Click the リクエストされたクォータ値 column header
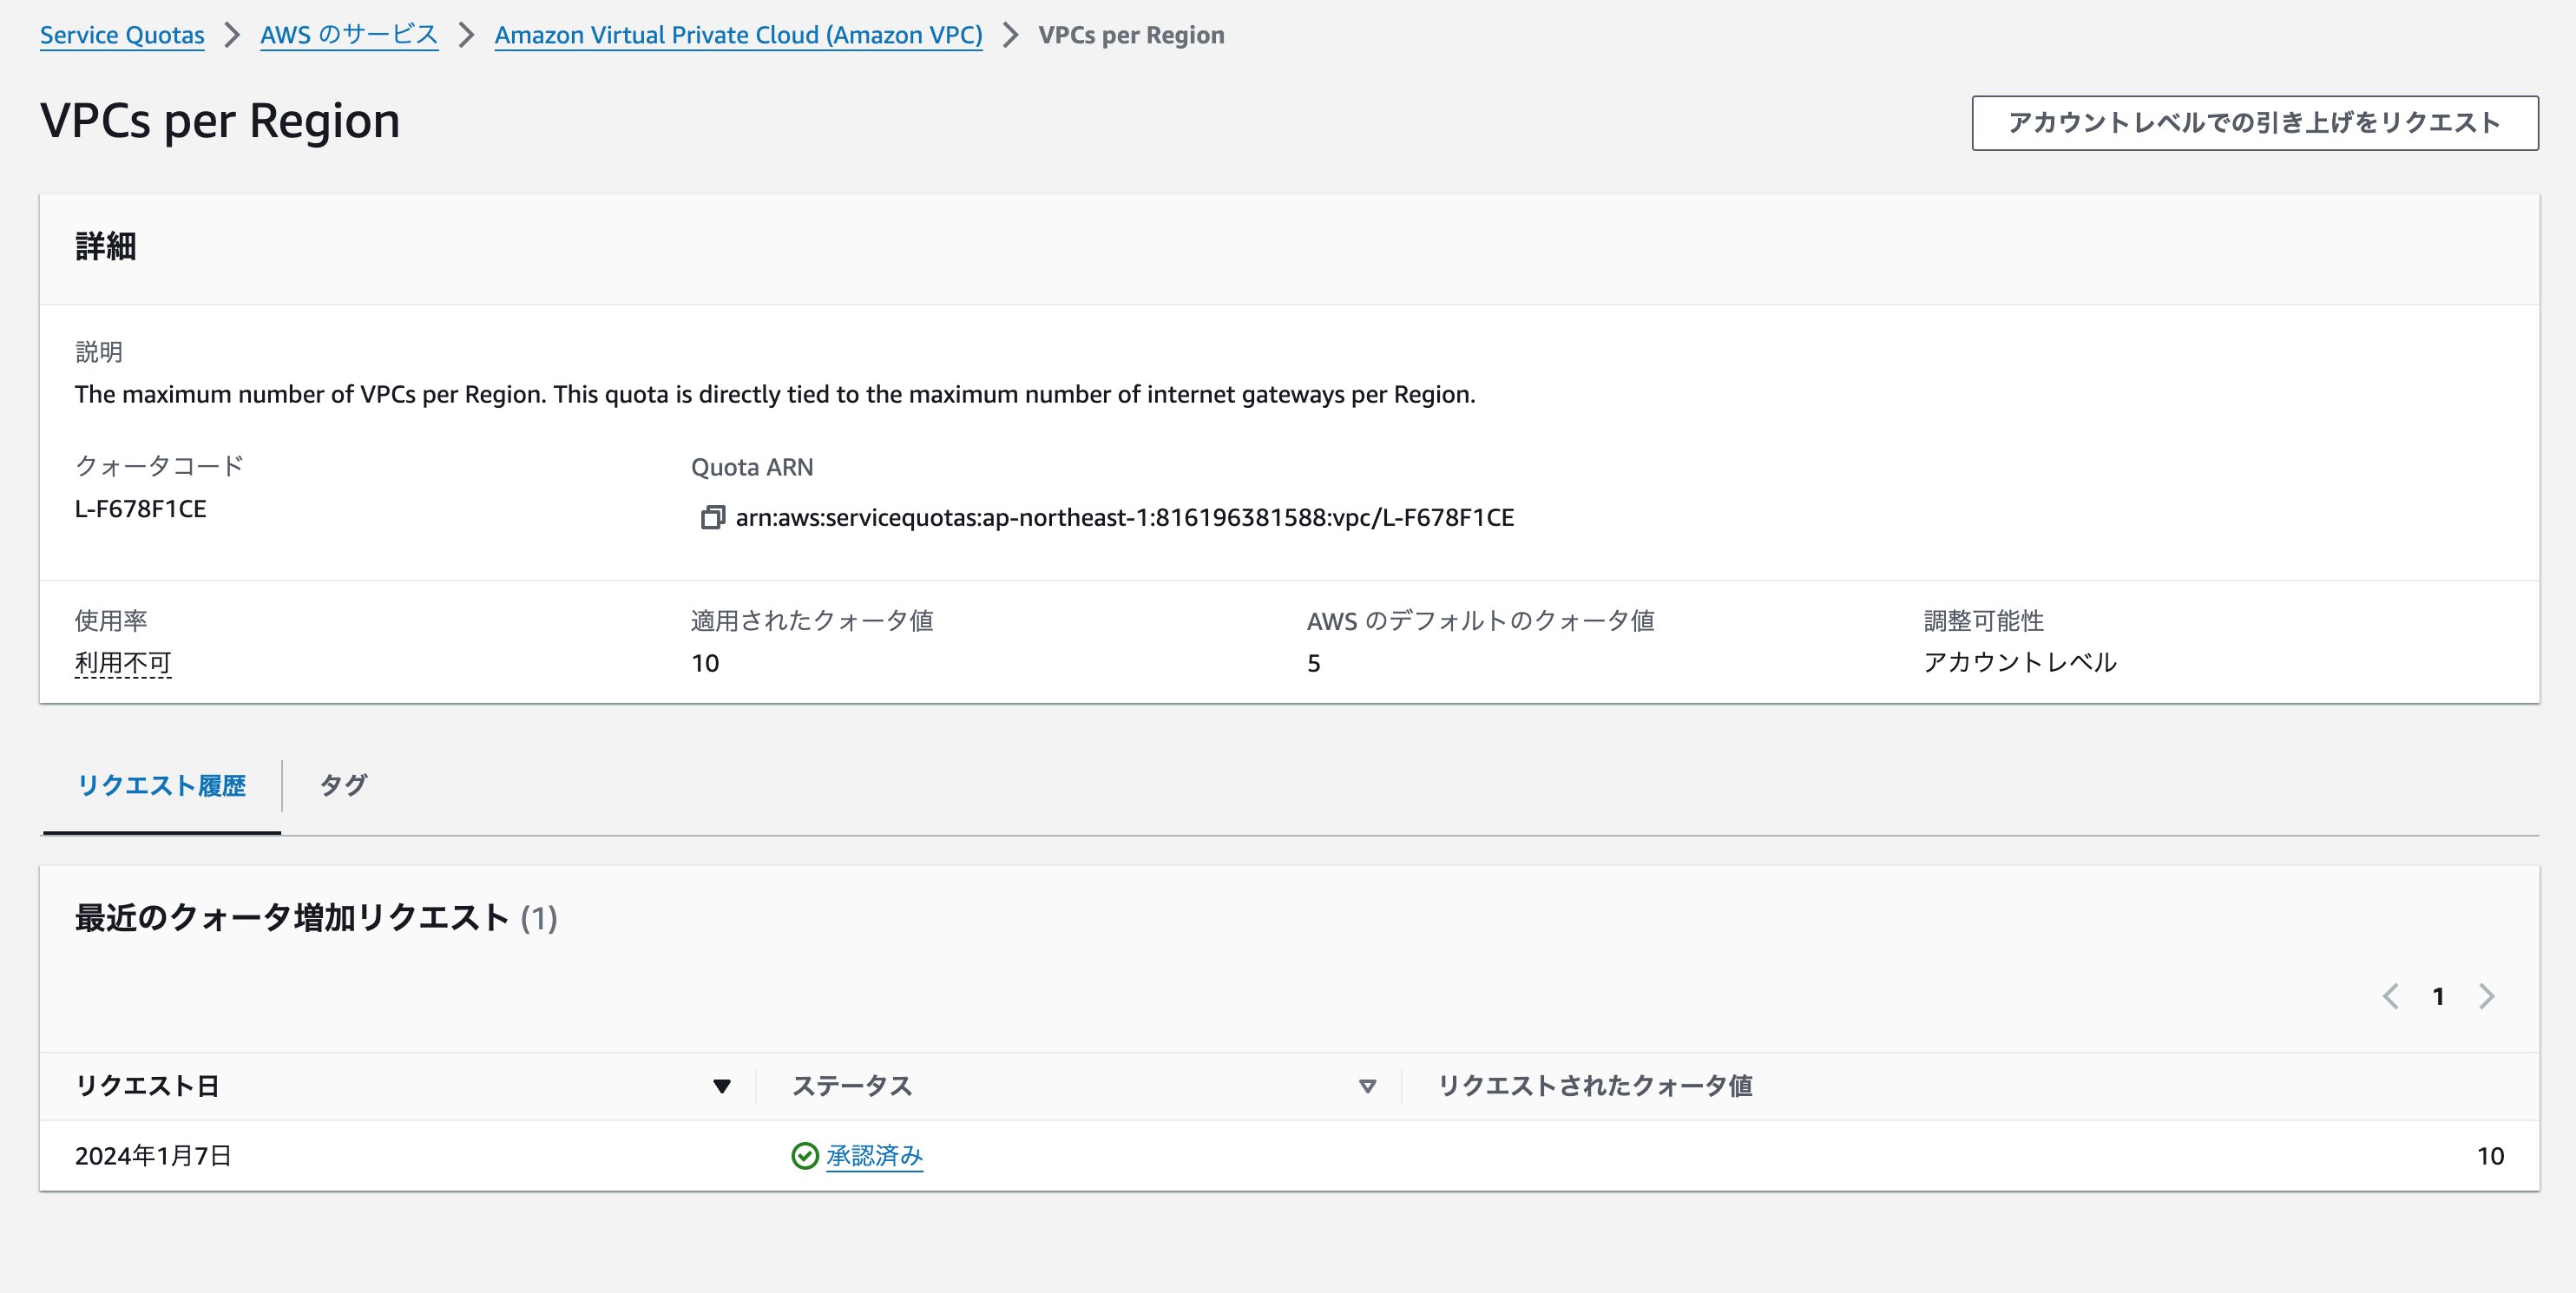Screen dimensions: 2576x1293 (x=1594, y=1086)
